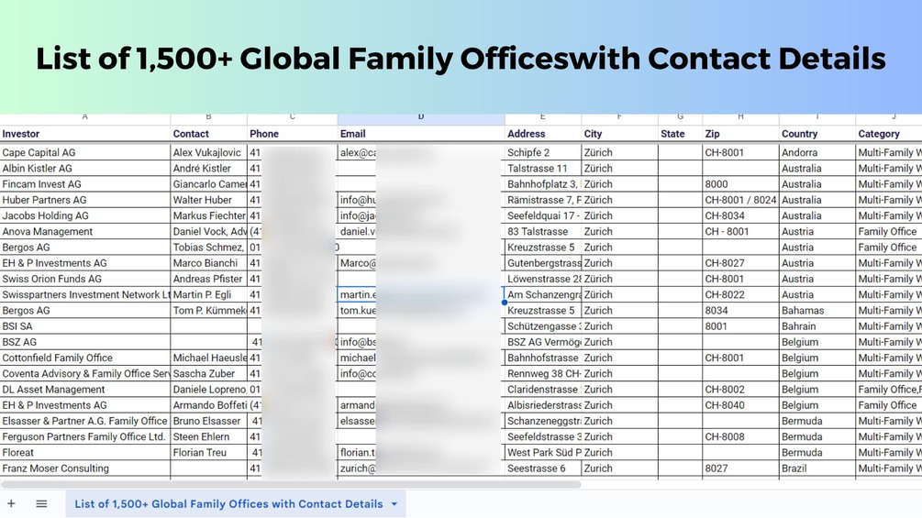Select the Cottonfield Family Office cell

85,358
